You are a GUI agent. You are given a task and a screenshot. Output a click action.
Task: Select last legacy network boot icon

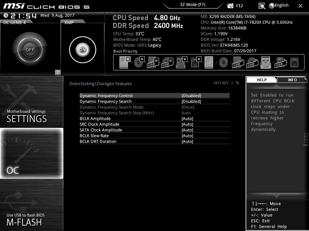(295, 62)
